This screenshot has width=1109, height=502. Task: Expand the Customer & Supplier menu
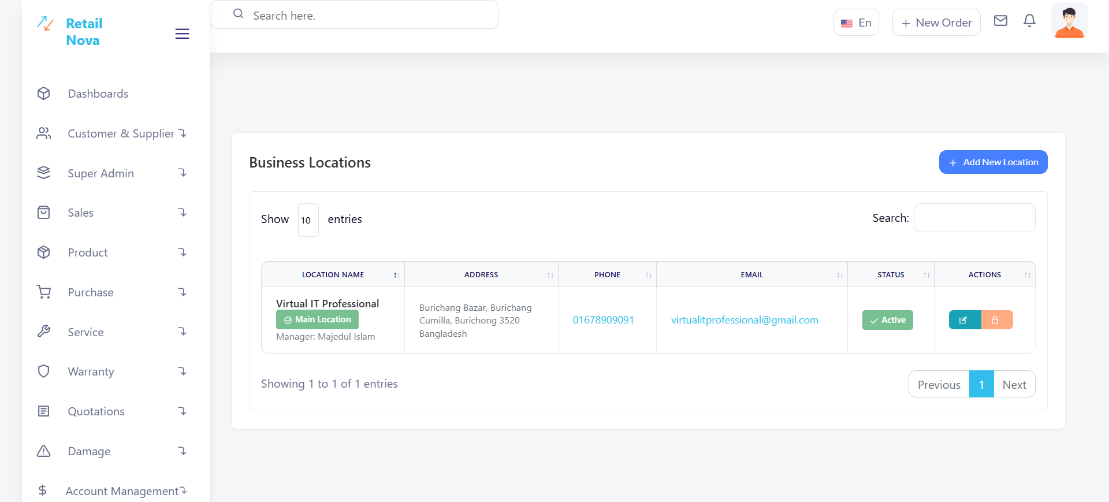[x=121, y=133]
